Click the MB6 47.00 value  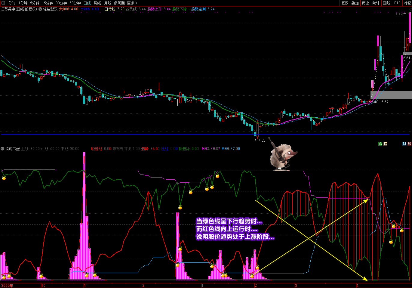tap(231, 149)
